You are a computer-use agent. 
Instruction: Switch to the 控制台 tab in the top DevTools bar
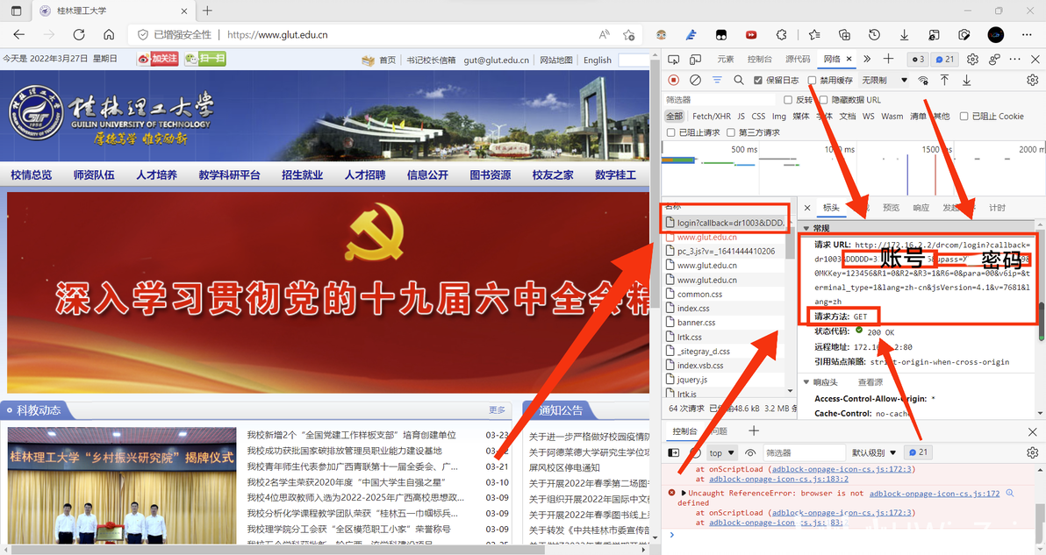coord(760,60)
